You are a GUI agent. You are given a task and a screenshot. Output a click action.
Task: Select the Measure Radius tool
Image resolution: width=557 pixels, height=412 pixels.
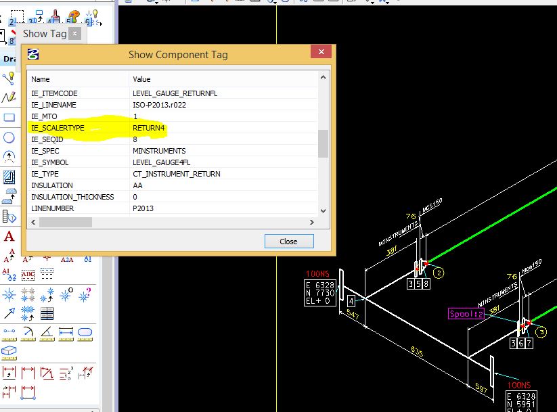click(x=28, y=334)
